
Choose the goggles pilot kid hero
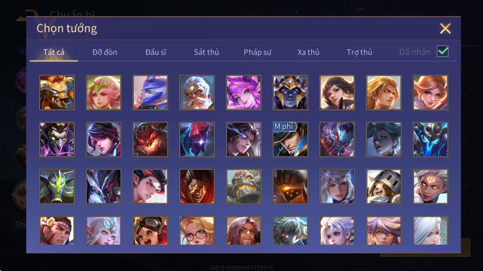point(150,230)
